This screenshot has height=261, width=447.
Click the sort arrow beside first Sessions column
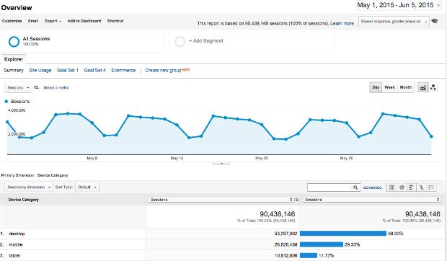(297, 200)
